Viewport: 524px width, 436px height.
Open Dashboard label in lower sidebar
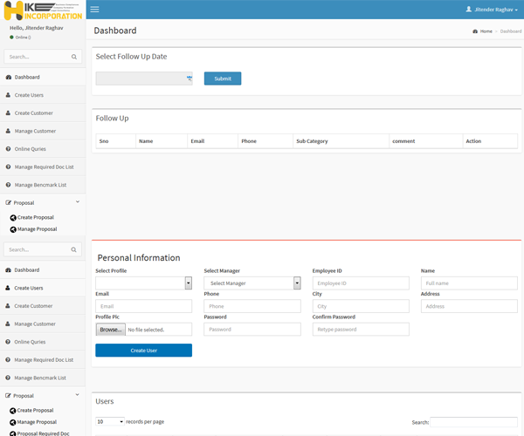(x=27, y=269)
